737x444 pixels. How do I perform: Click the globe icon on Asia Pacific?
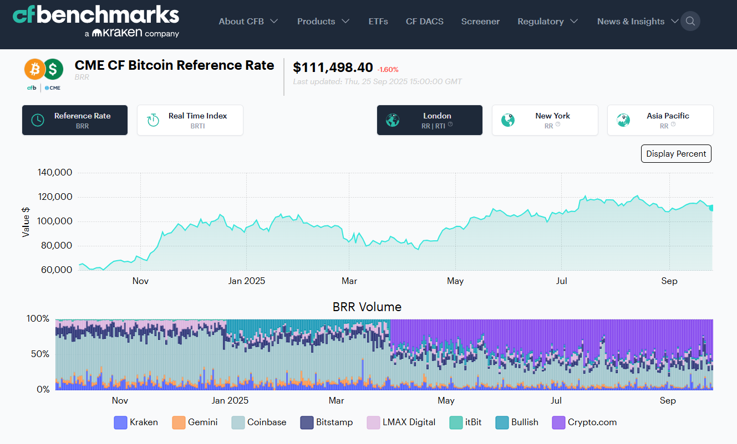(623, 120)
